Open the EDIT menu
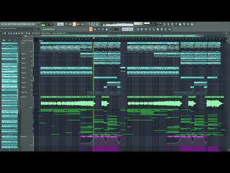This screenshot has height=173, width=230. [x=5, y=24]
